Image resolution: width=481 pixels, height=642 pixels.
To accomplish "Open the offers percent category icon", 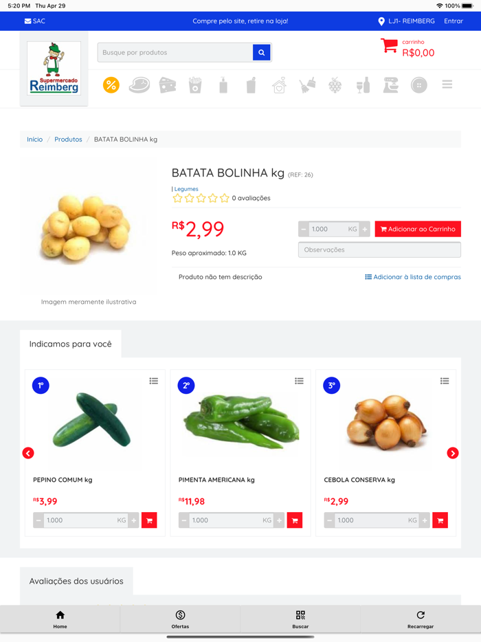I will pos(111,85).
